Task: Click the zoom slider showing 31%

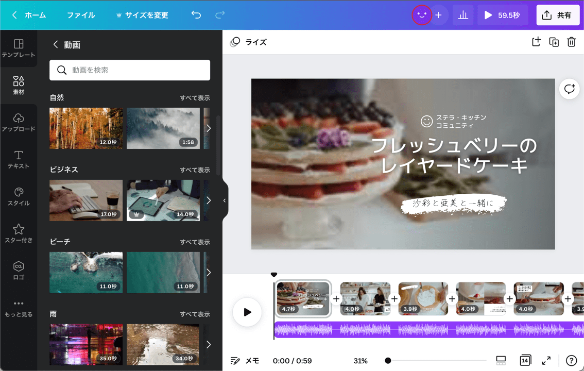Action: pos(388,361)
